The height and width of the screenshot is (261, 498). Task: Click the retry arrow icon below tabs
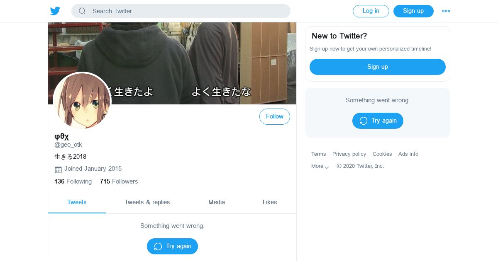158,246
